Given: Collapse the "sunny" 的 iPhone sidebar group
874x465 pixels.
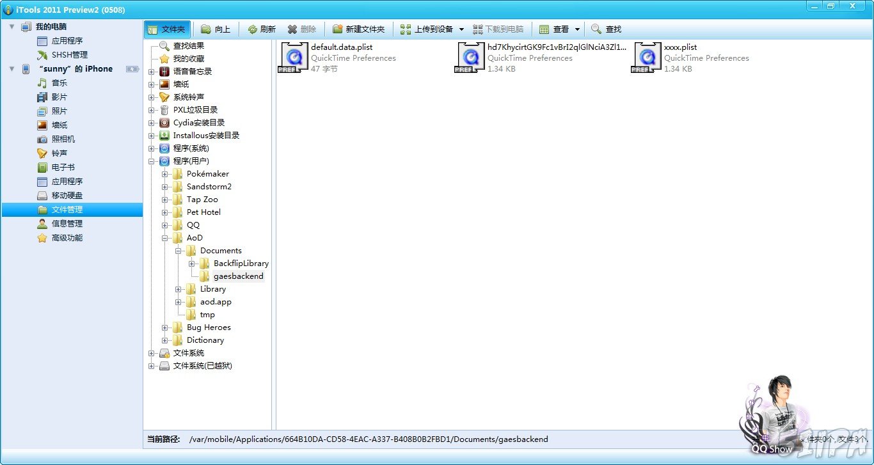Looking at the screenshot, I should pos(12,69).
